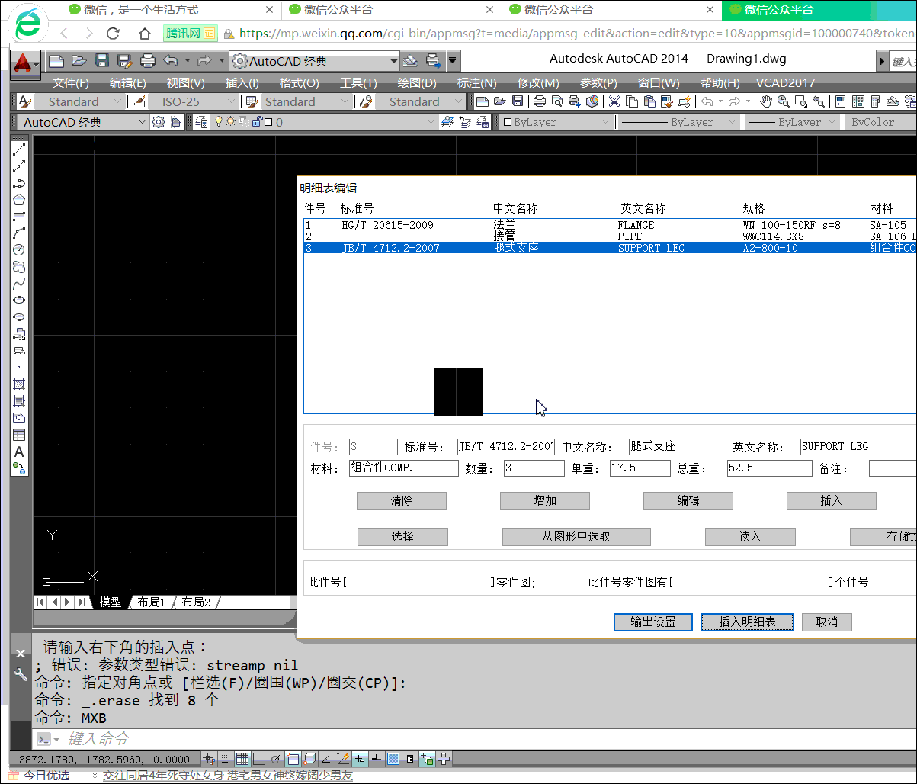The width and height of the screenshot is (917, 784).
Task: Select the Spline tool in draw toolbar
Action: pyautogui.click(x=20, y=283)
